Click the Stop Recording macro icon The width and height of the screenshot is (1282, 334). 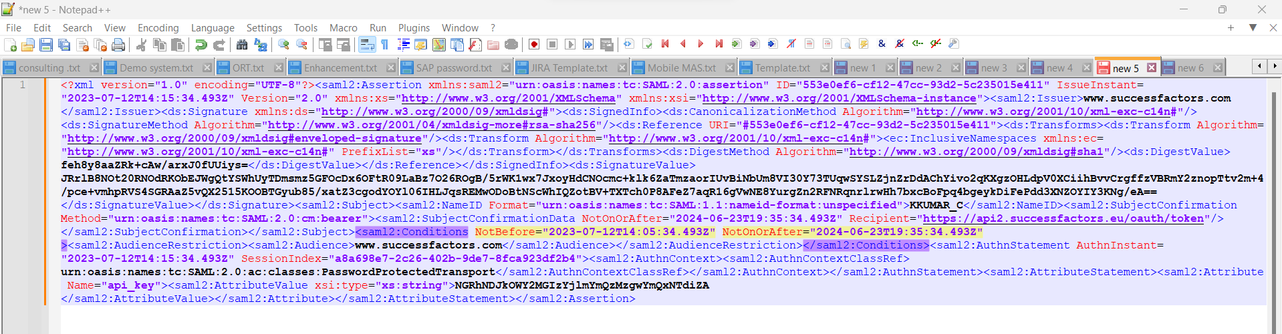552,45
